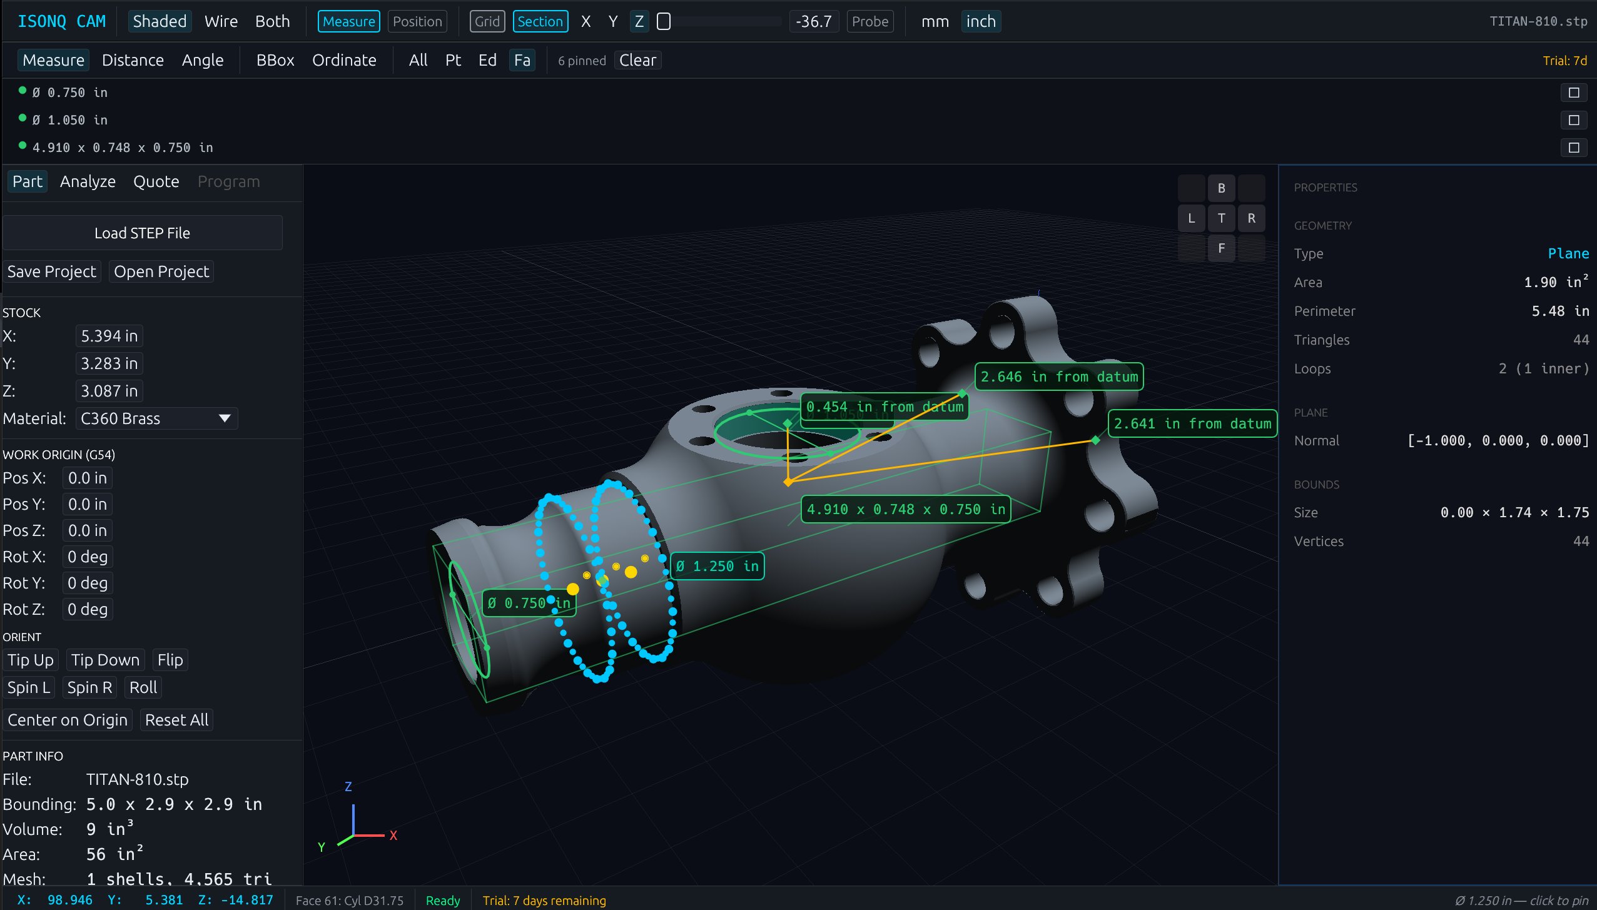Adjust the section position slider
Image resolution: width=1597 pixels, height=910 pixels.
click(x=719, y=21)
